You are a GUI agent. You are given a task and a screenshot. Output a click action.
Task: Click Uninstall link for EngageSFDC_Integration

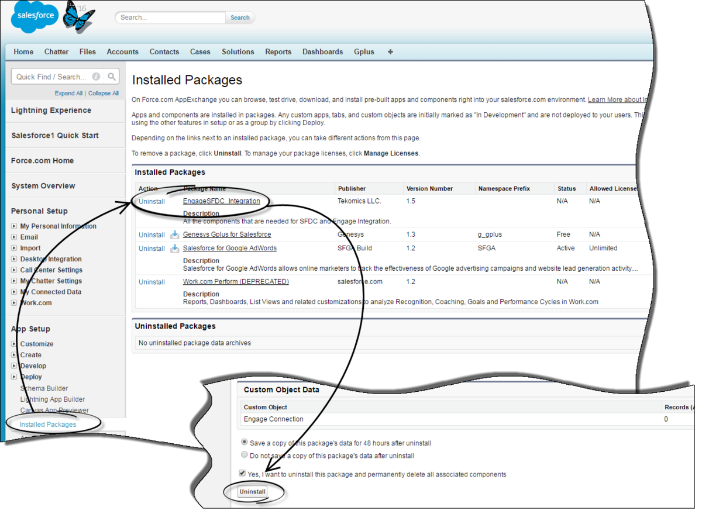(152, 201)
